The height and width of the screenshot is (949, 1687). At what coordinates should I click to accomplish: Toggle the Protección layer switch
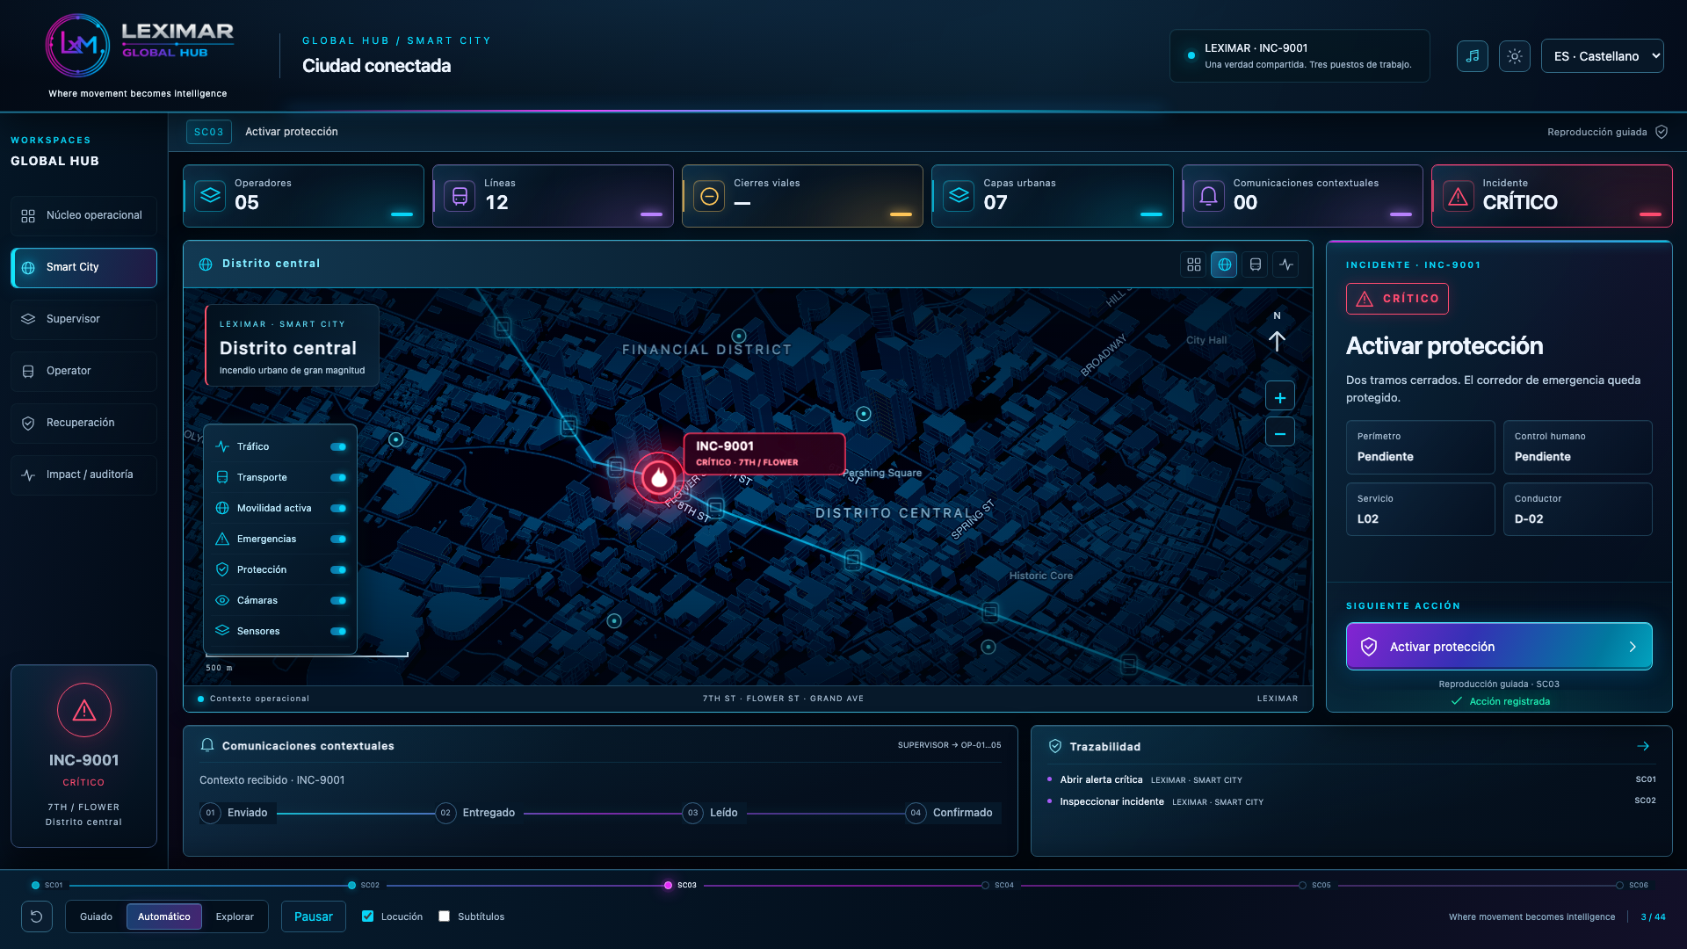click(338, 570)
